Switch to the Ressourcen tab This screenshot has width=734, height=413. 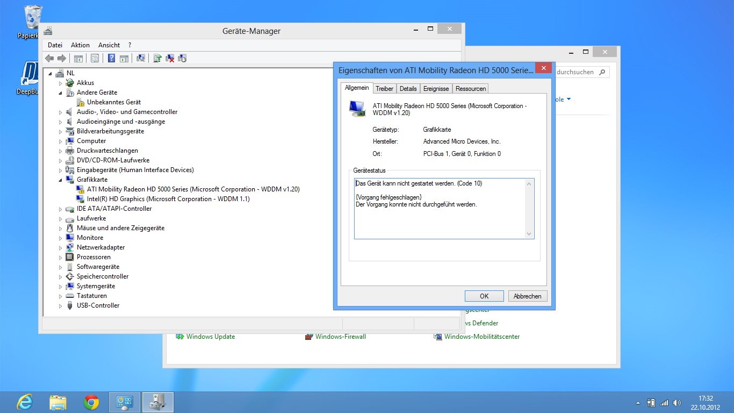coord(471,89)
